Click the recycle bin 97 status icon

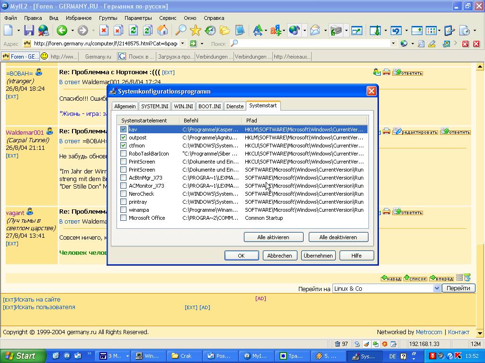coord(341,344)
